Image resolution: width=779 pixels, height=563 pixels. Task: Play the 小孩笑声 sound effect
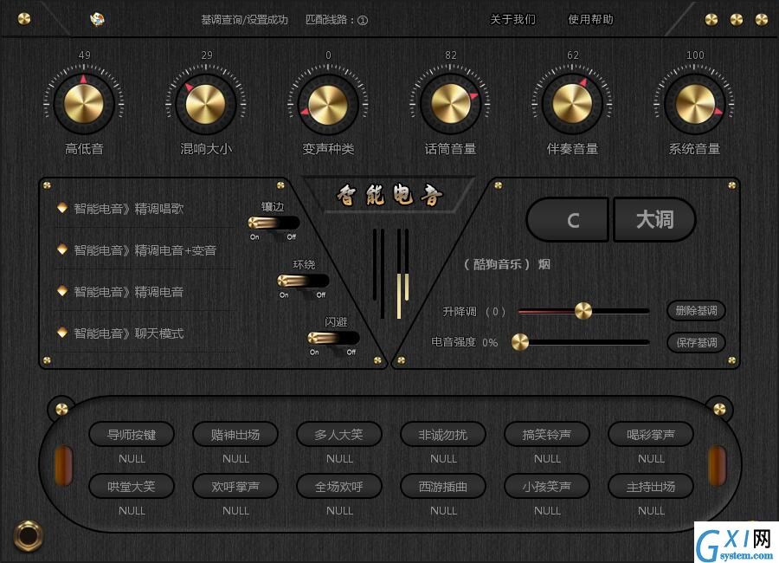[547, 486]
